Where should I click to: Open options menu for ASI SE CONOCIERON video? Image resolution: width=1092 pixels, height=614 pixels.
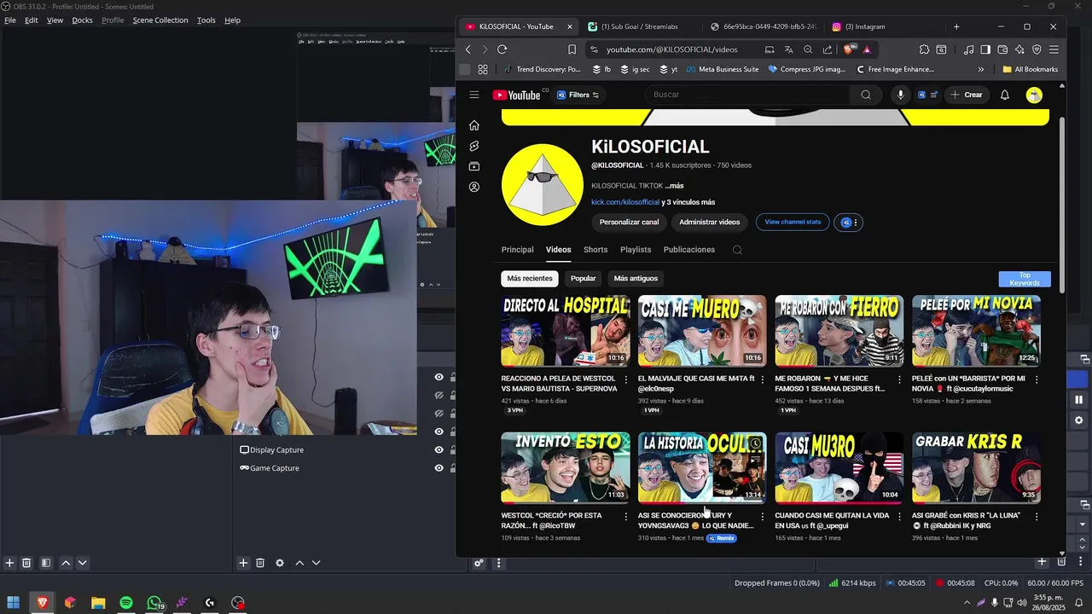coord(762,516)
